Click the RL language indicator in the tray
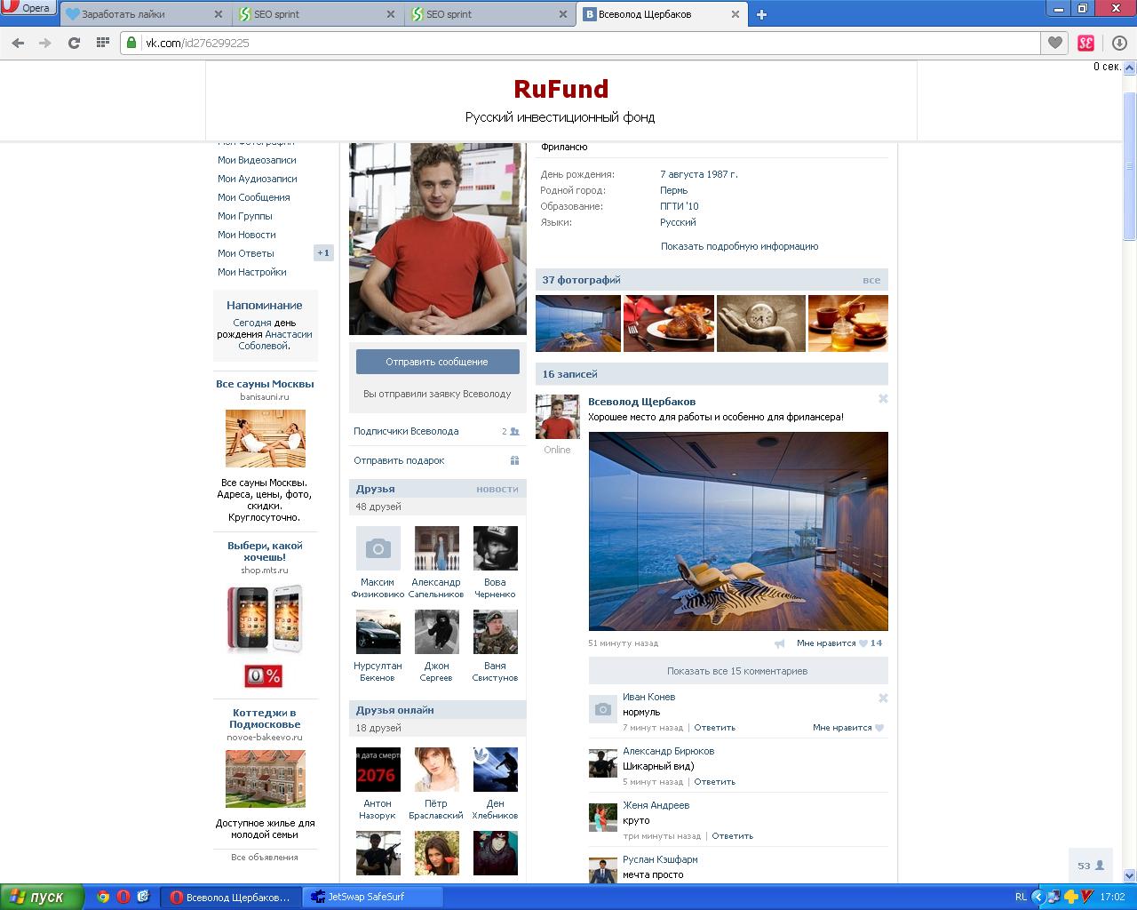This screenshot has width=1137, height=910. pos(1022,898)
